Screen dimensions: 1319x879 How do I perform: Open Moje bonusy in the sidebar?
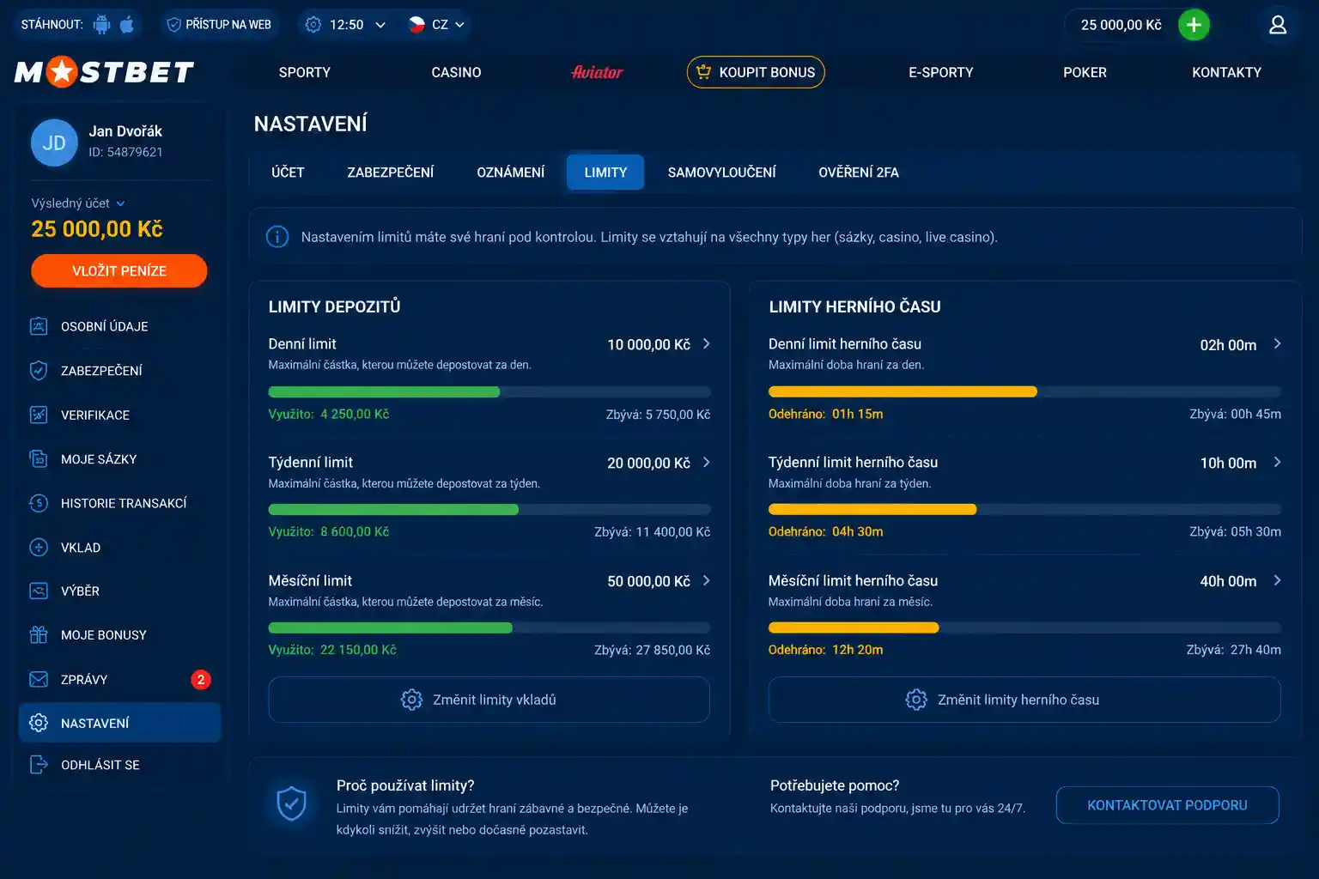pos(119,635)
